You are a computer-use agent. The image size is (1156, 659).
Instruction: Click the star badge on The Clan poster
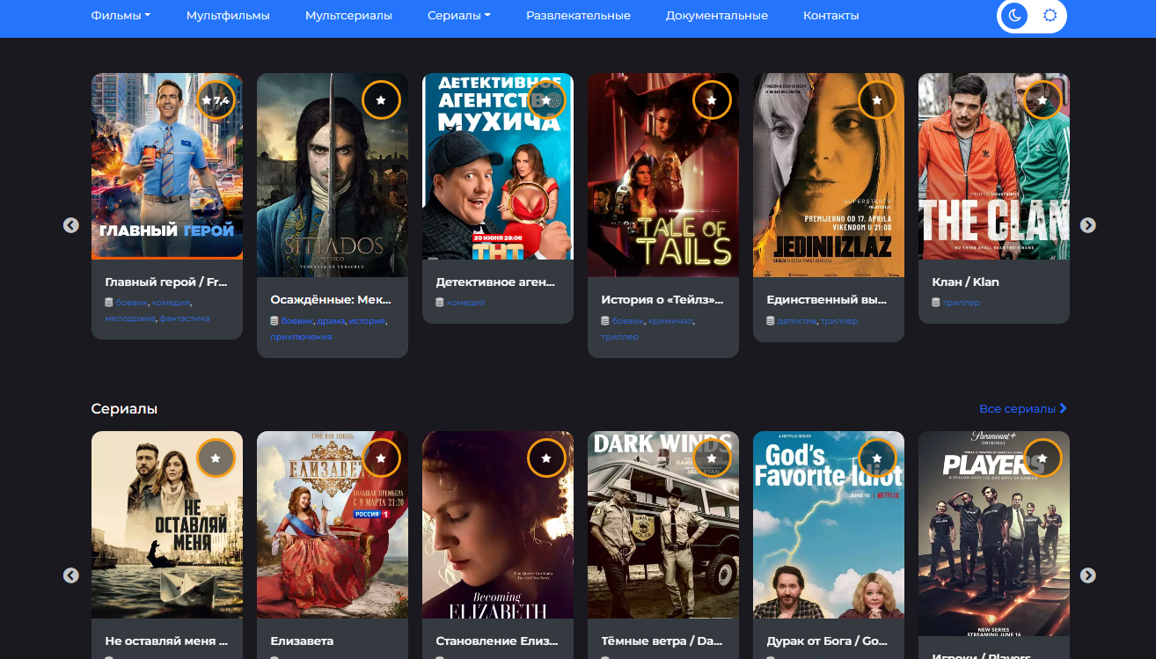point(1043,100)
